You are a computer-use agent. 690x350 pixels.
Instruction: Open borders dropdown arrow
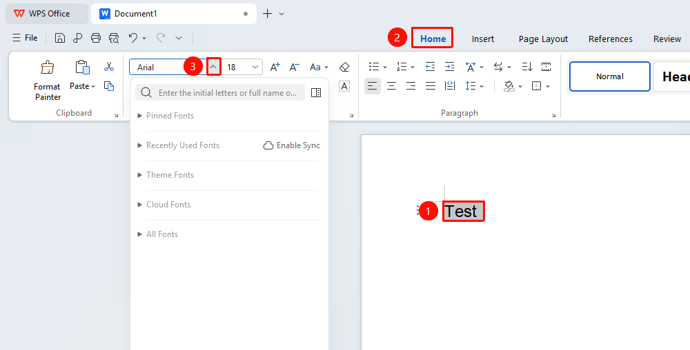[548, 87]
